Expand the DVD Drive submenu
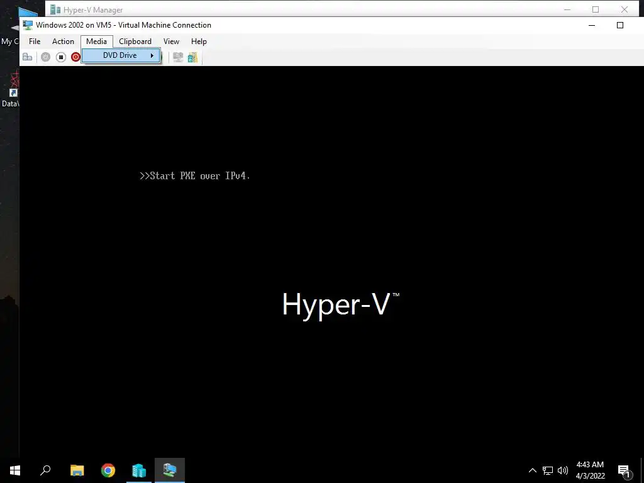 click(x=121, y=55)
